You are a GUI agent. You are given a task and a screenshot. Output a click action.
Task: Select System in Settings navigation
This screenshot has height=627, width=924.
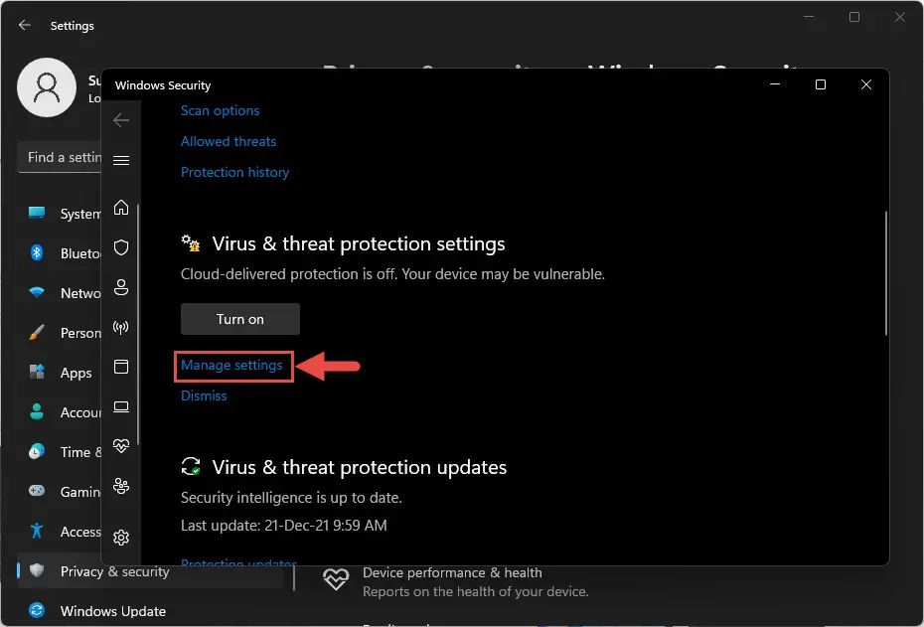click(x=59, y=214)
